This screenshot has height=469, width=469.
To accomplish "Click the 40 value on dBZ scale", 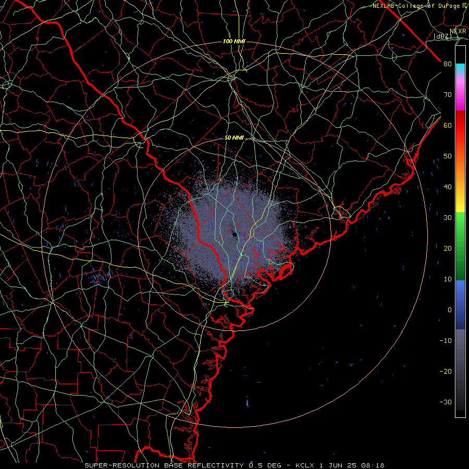I will 448,187.
